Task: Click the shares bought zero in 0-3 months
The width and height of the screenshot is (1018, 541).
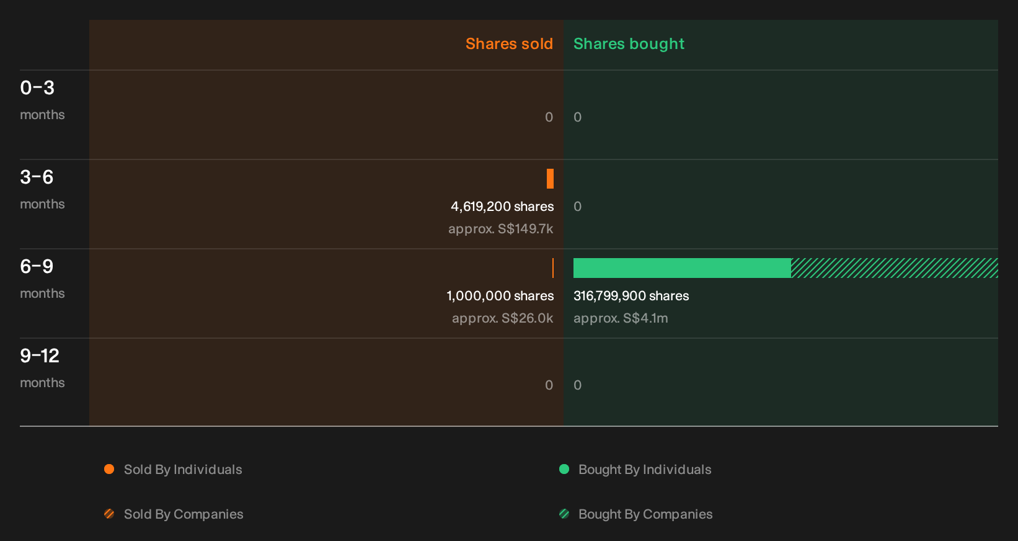Action: pos(578,117)
